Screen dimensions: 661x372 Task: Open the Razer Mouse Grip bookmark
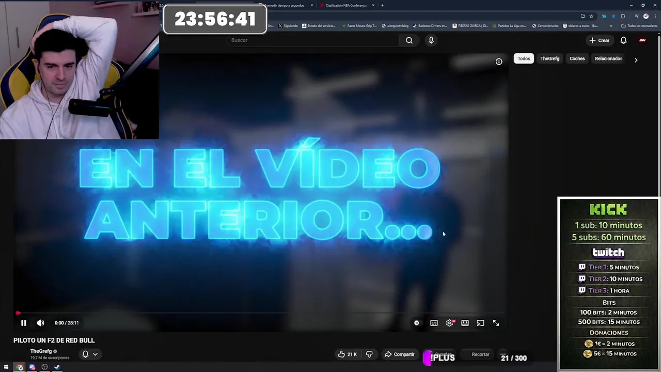359,26
